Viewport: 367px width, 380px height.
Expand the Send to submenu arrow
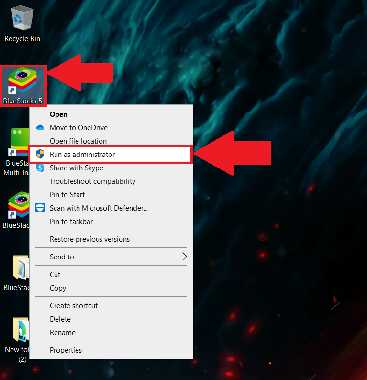184,257
